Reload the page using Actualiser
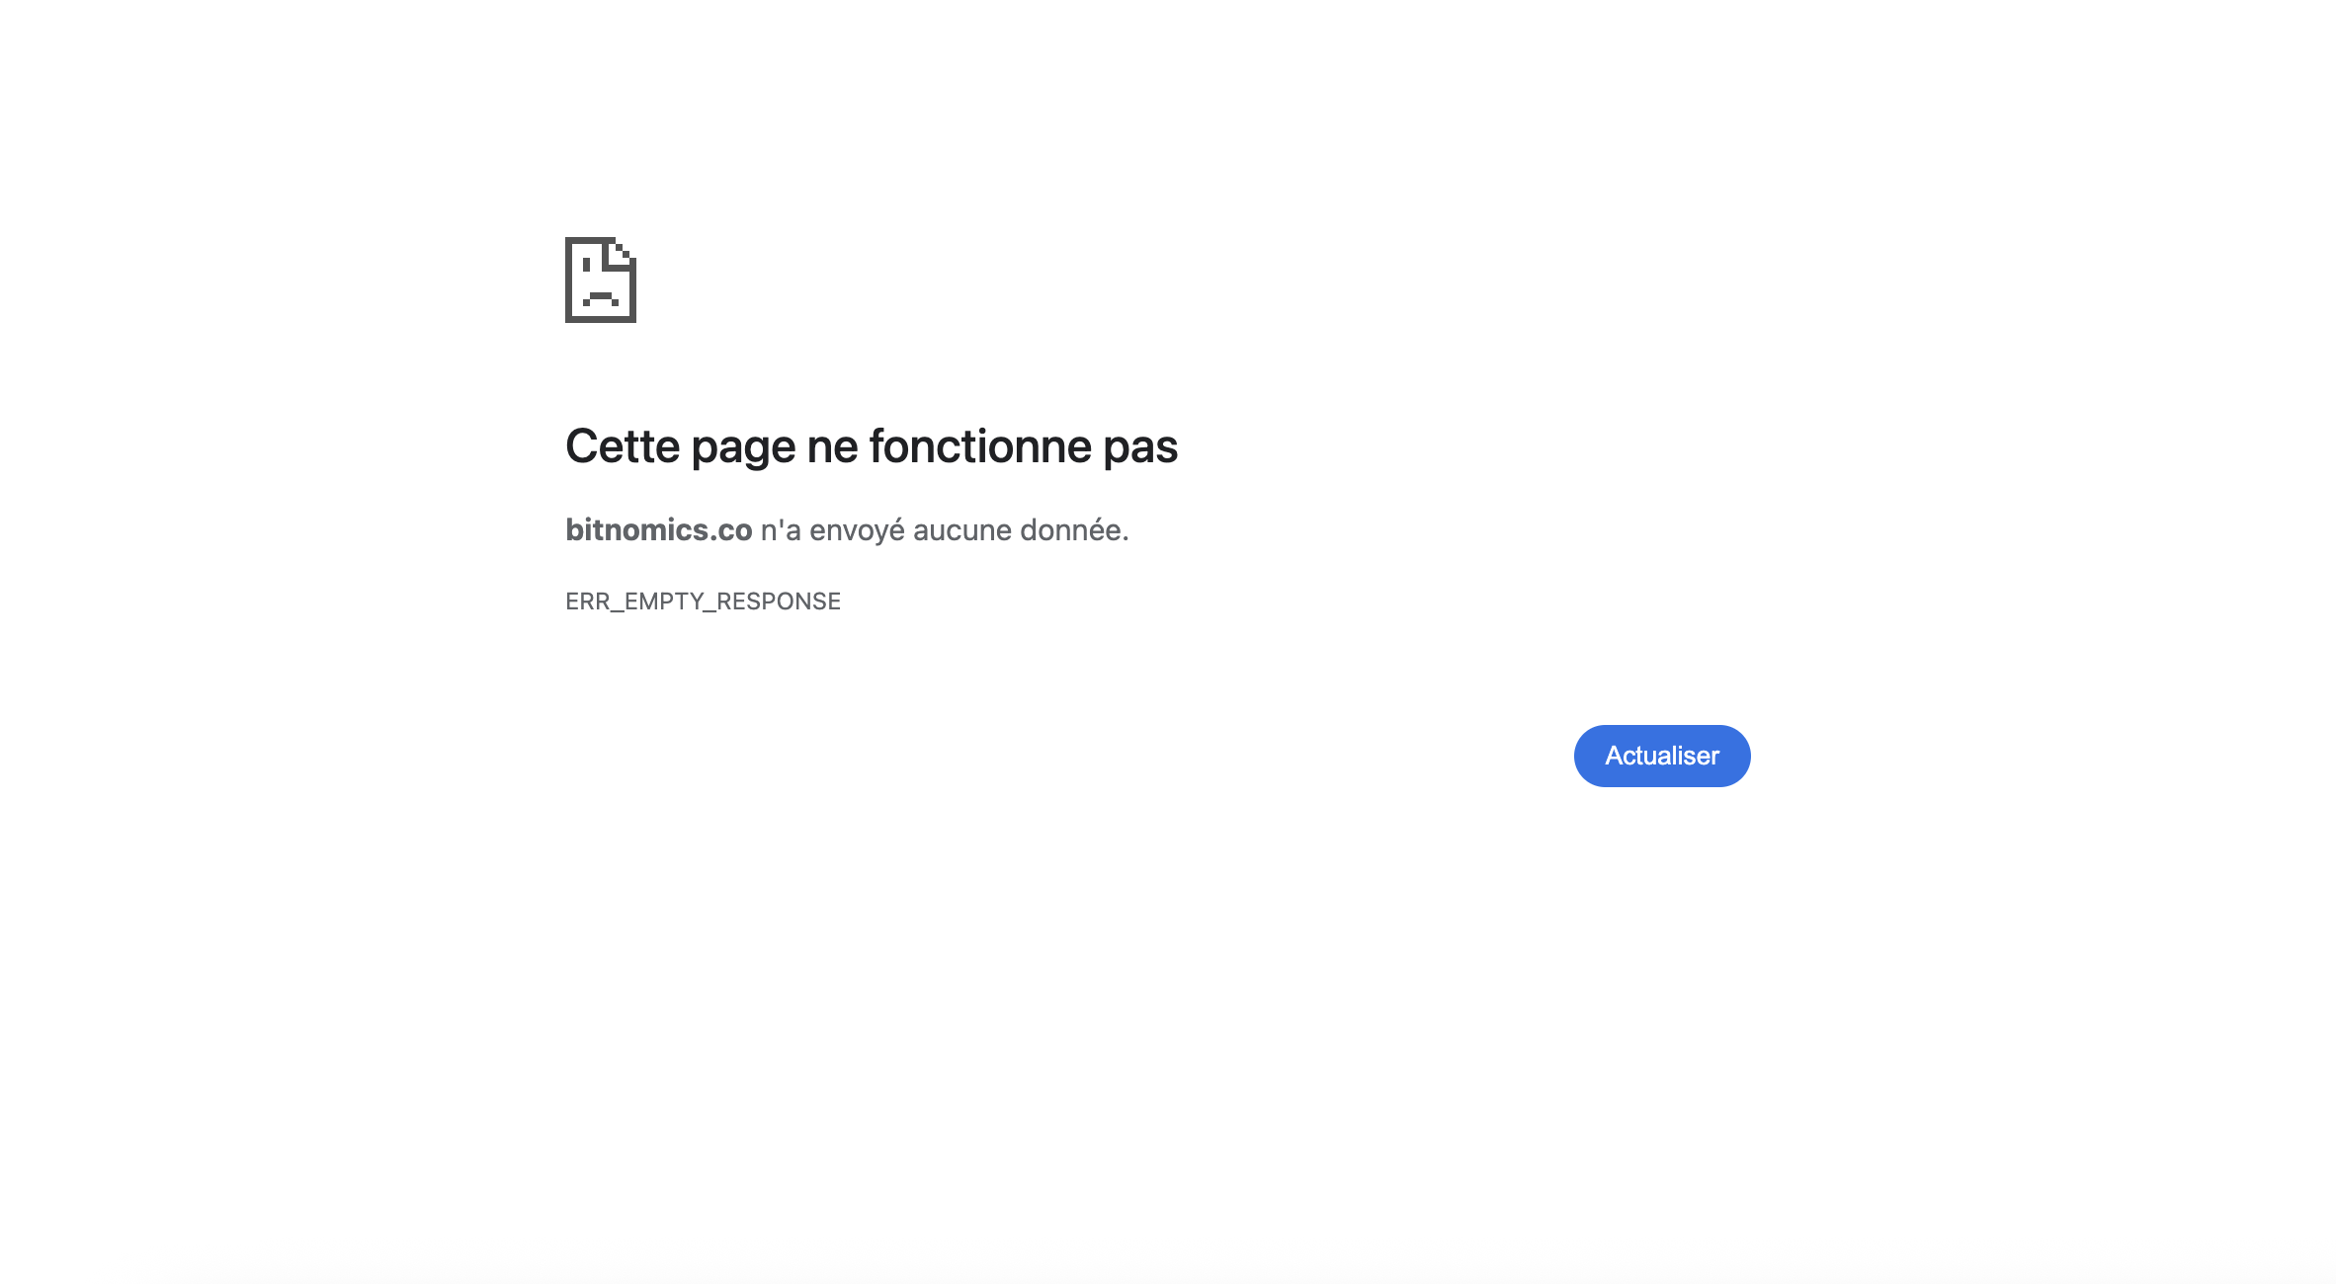Screen dimensions: 2336x1284 point(1662,756)
